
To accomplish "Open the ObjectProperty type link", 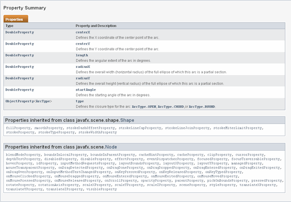I will 19,101.
